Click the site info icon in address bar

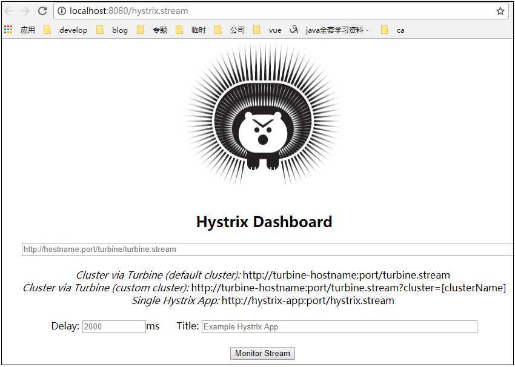61,11
